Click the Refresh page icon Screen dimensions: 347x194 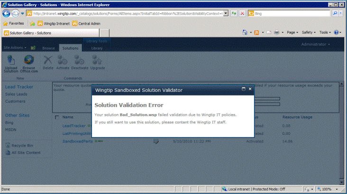(234, 13)
